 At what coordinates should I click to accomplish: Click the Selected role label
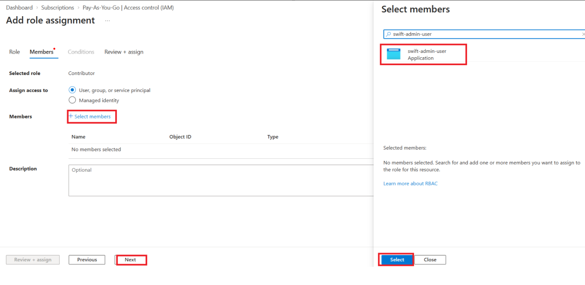[24, 73]
